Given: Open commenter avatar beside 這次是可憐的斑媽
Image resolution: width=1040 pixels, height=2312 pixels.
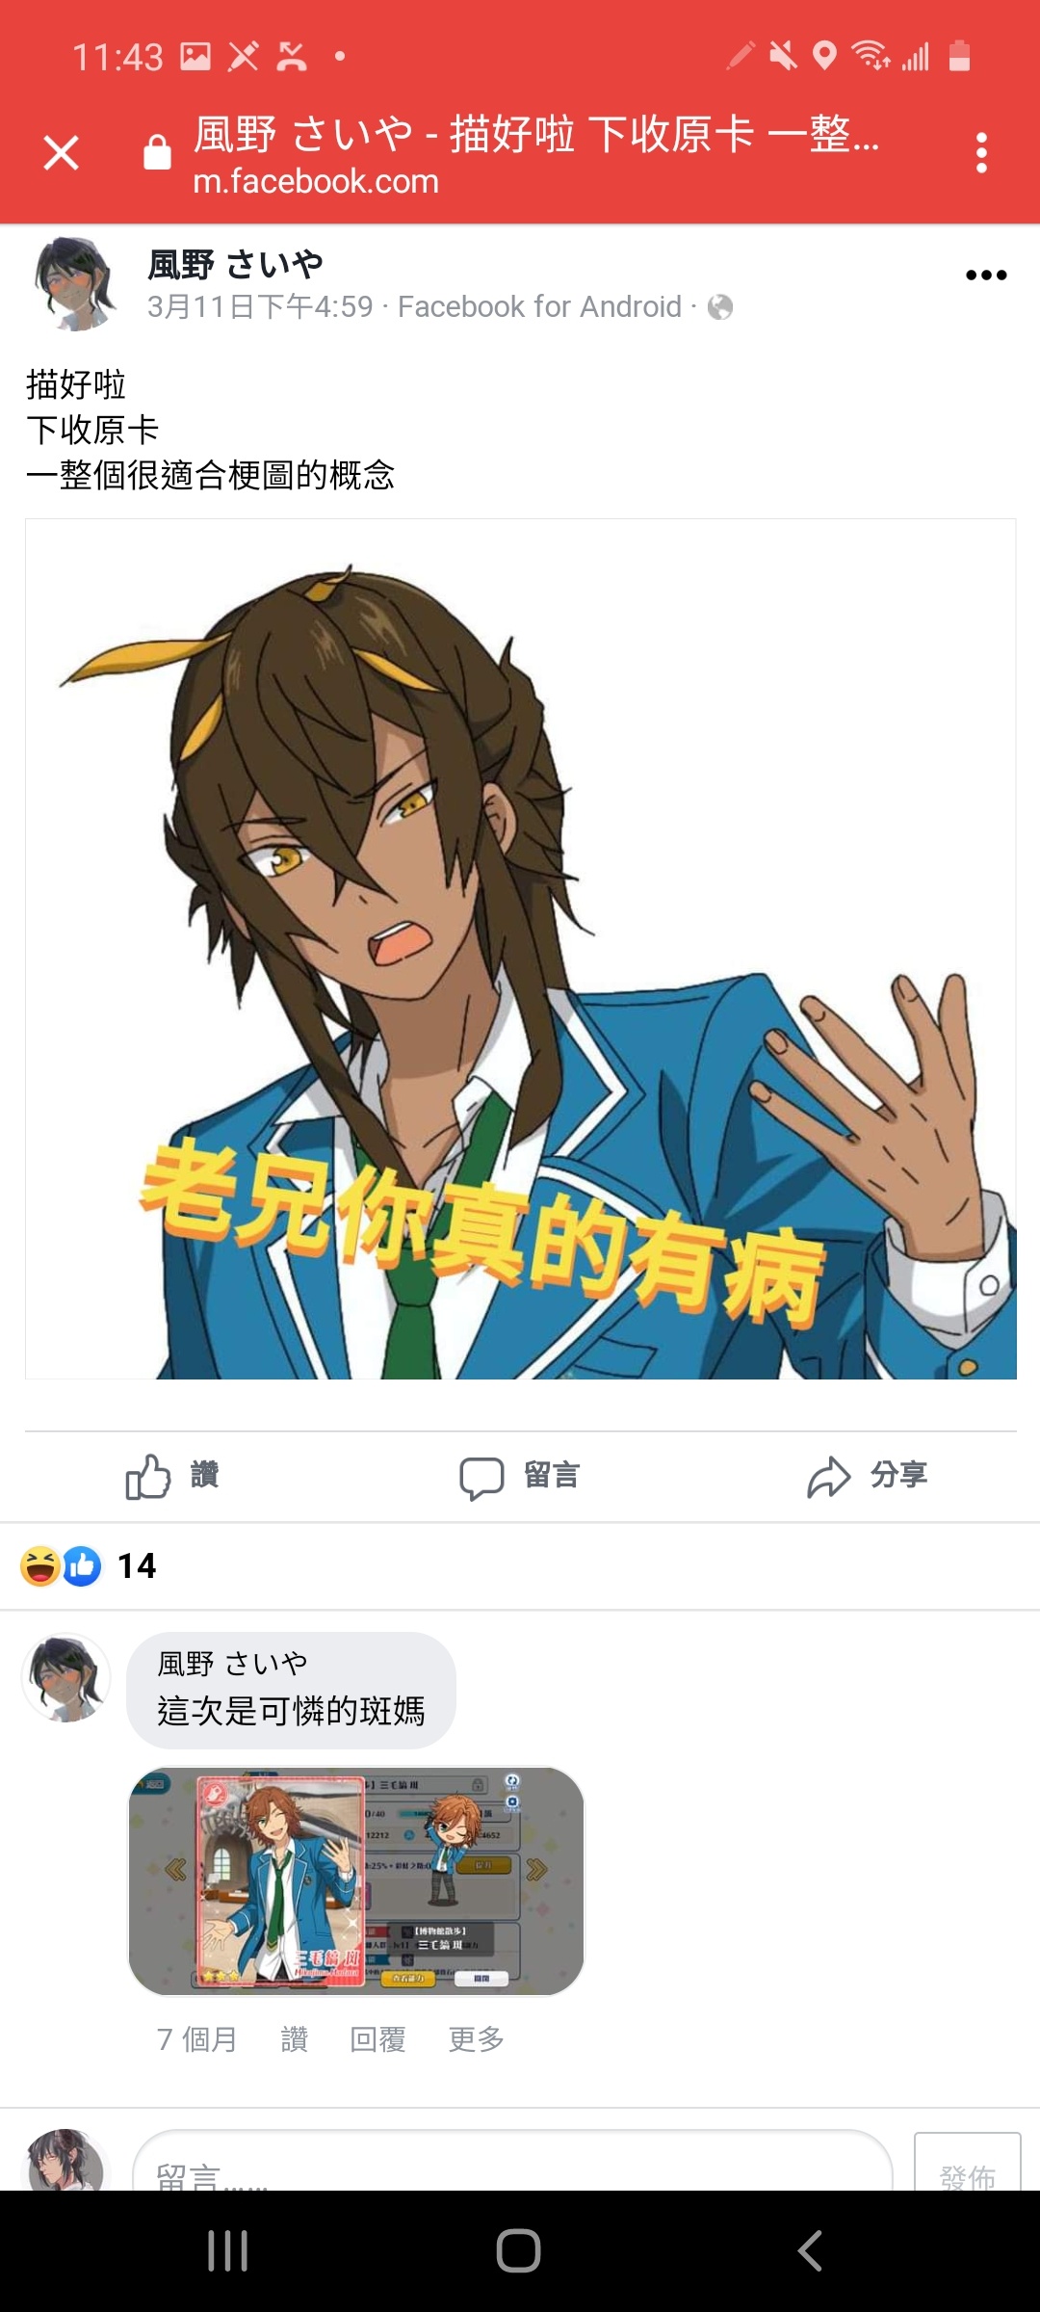Looking at the screenshot, I should [x=66, y=1678].
